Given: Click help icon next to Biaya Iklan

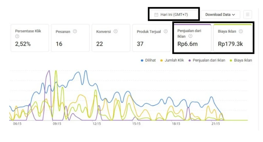Looking at the screenshot, I should click(241, 31).
